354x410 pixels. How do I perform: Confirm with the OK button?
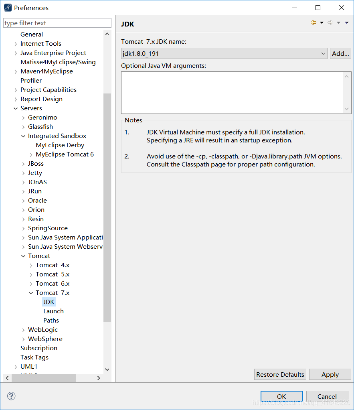(281, 396)
